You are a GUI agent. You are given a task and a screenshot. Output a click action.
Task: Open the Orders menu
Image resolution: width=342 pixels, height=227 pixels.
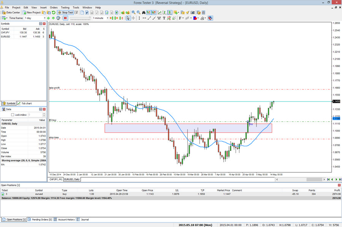click(x=54, y=7)
